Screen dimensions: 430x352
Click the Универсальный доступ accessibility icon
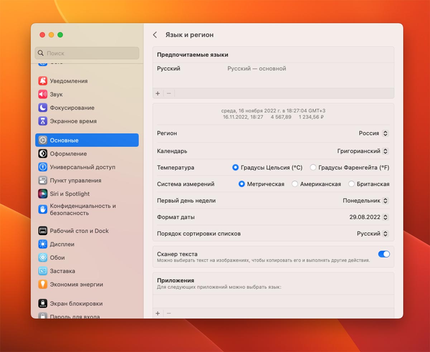tap(43, 167)
